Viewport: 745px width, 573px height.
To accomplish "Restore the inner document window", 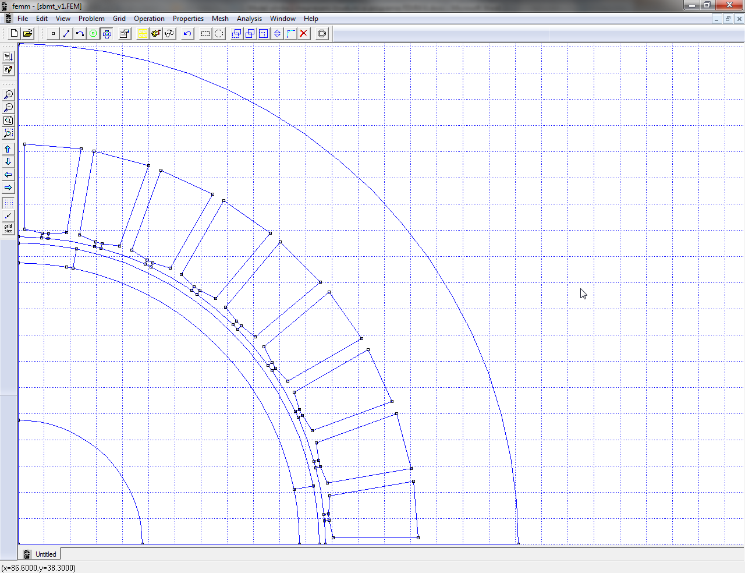I will click(x=728, y=19).
